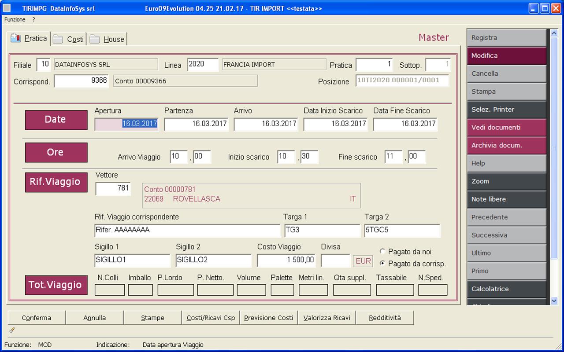The width and height of the screenshot is (564, 352).
Task: Click Fine scarico hour field
Action: [394, 157]
